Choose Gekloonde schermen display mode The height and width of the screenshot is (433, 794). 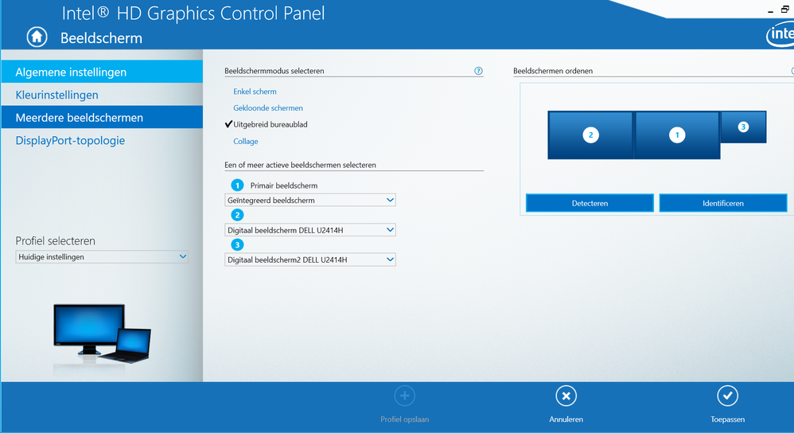tap(268, 108)
